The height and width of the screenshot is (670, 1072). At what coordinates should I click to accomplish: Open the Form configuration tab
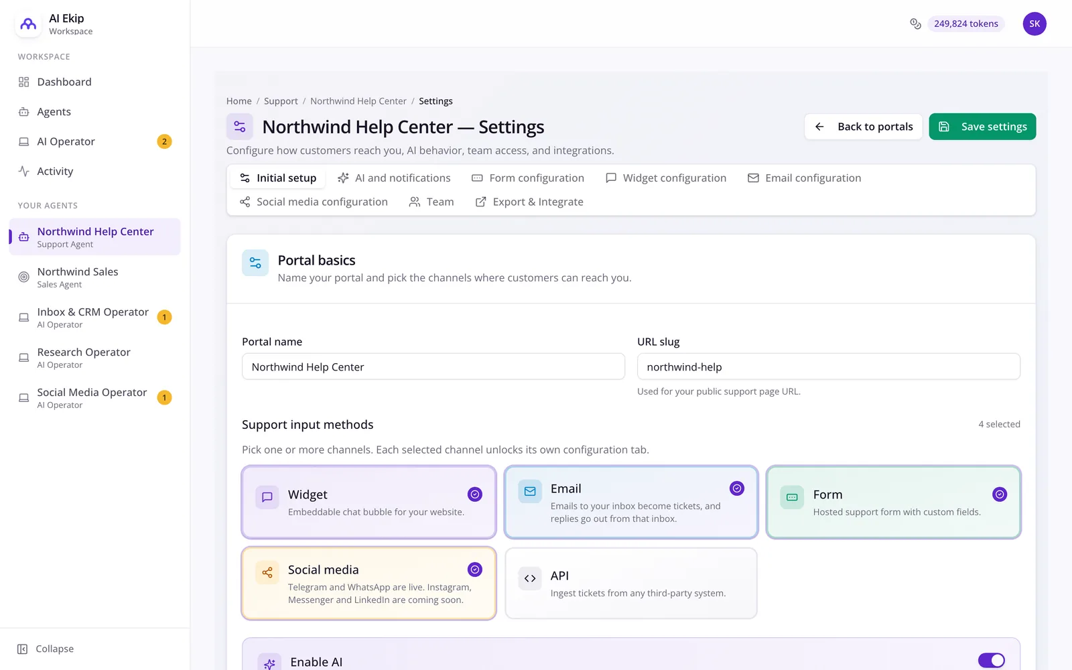point(528,178)
